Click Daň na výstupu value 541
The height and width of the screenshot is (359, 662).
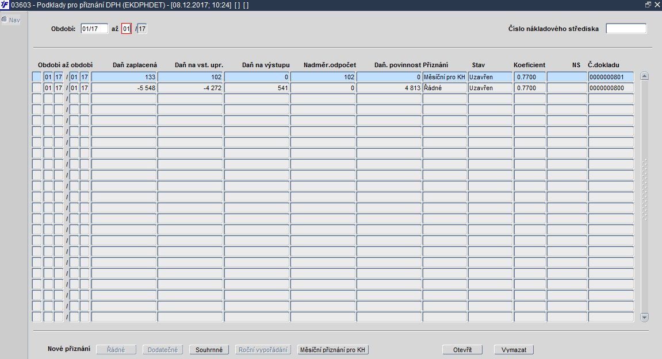pos(257,88)
